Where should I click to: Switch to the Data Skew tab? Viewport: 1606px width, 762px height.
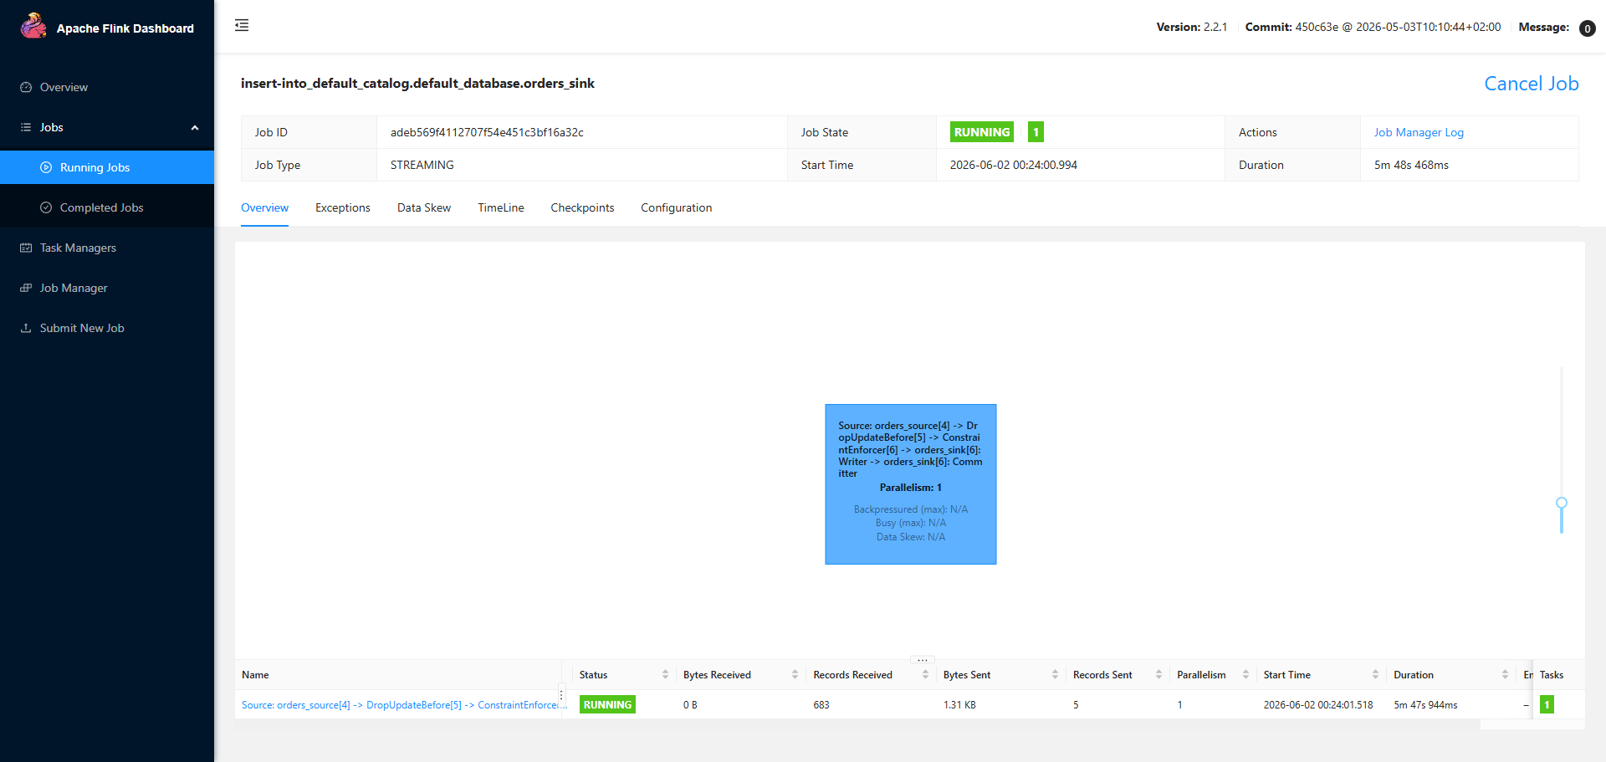(x=424, y=207)
